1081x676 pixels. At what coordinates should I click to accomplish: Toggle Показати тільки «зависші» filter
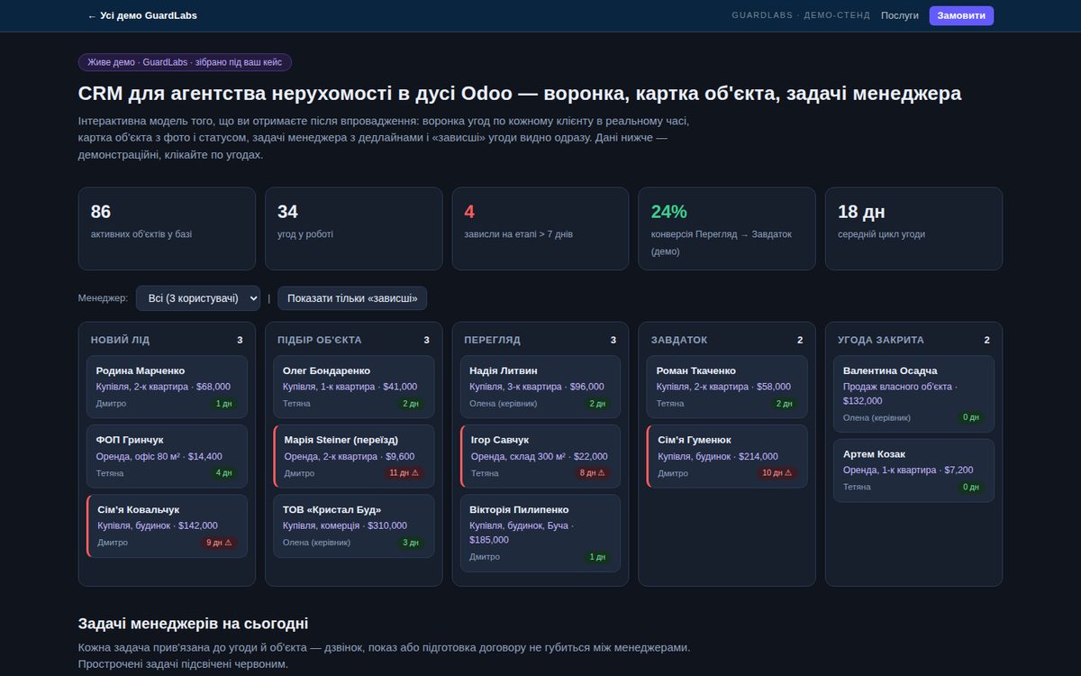(x=352, y=298)
